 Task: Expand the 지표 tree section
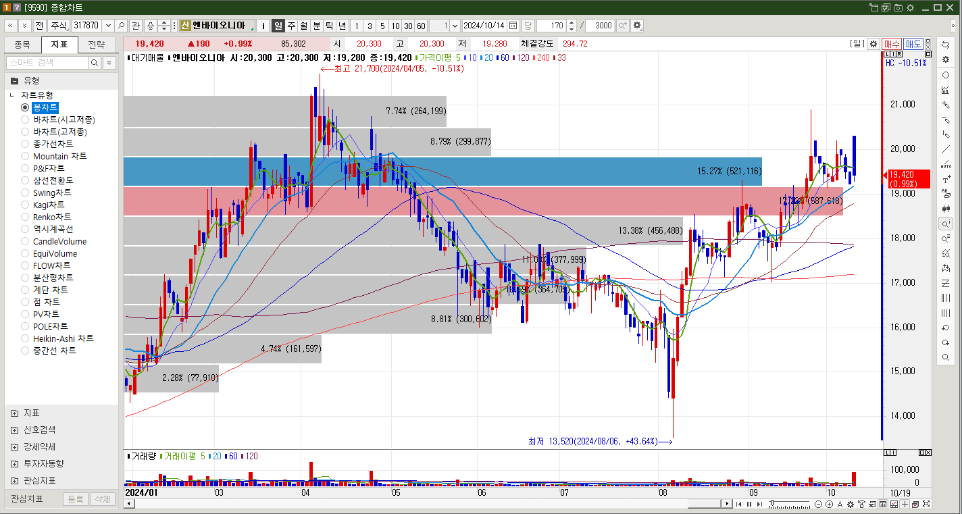[14, 413]
